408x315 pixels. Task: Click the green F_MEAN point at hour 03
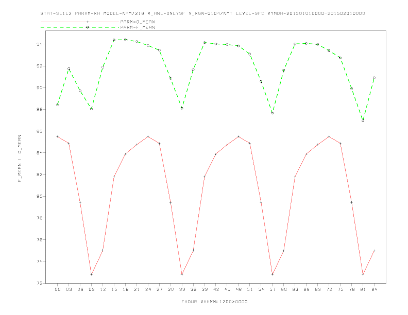69,69
